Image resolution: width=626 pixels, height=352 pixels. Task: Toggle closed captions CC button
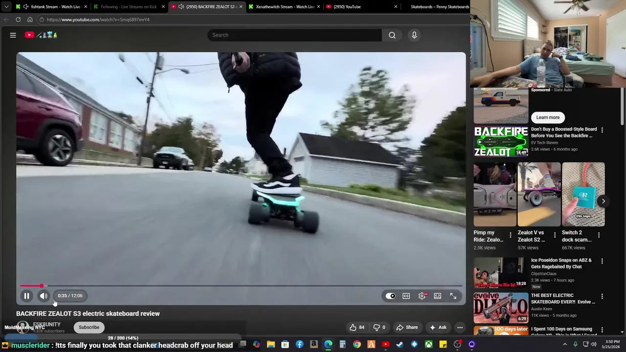(x=406, y=296)
